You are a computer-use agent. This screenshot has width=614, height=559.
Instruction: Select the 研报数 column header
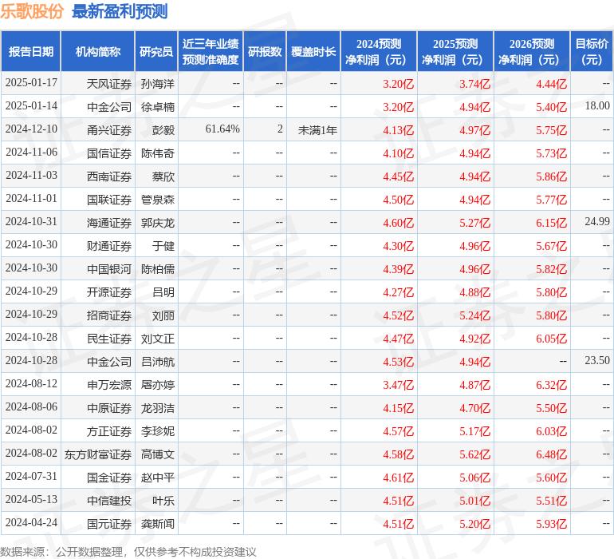265,51
